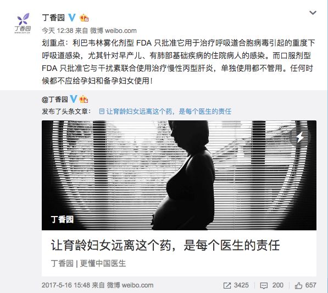The height and width of the screenshot is (293, 328).
Task: Click the verified V badge in repost
Action: coord(74,99)
